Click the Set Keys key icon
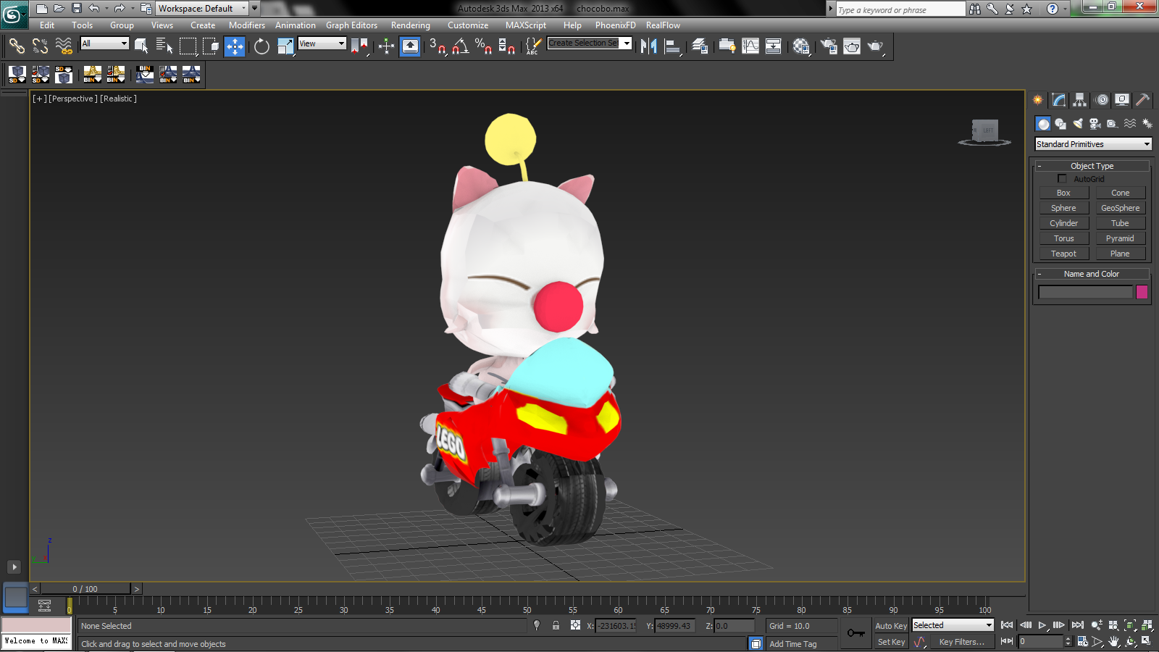The image size is (1159, 652). point(856,633)
